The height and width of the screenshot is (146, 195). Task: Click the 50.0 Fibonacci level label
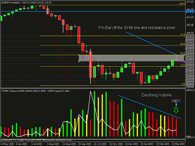[x=183, y=44]
